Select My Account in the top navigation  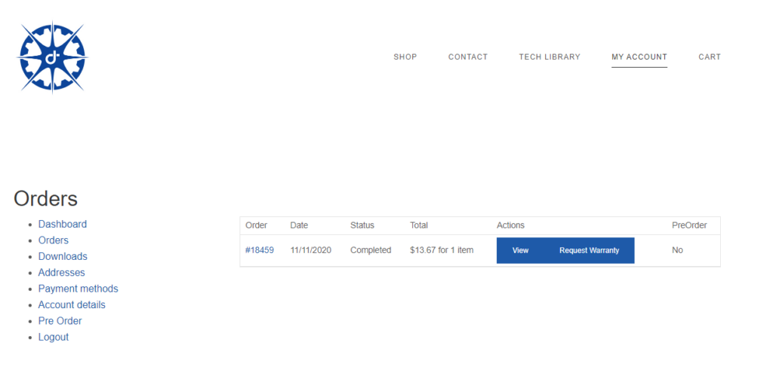tap(639, 57)
